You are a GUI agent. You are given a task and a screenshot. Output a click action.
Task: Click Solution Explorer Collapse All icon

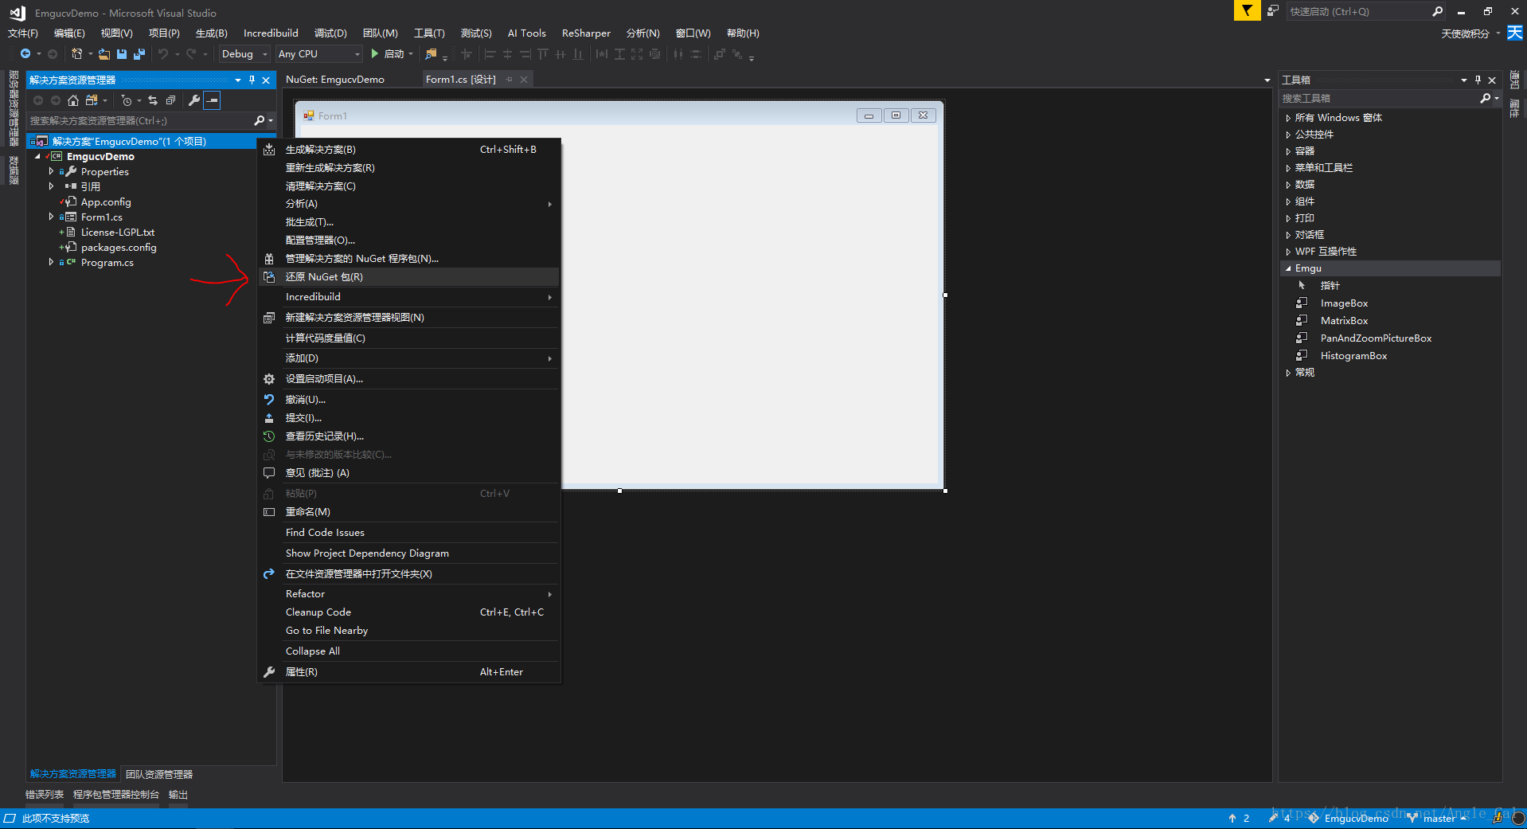pos(170,100)
